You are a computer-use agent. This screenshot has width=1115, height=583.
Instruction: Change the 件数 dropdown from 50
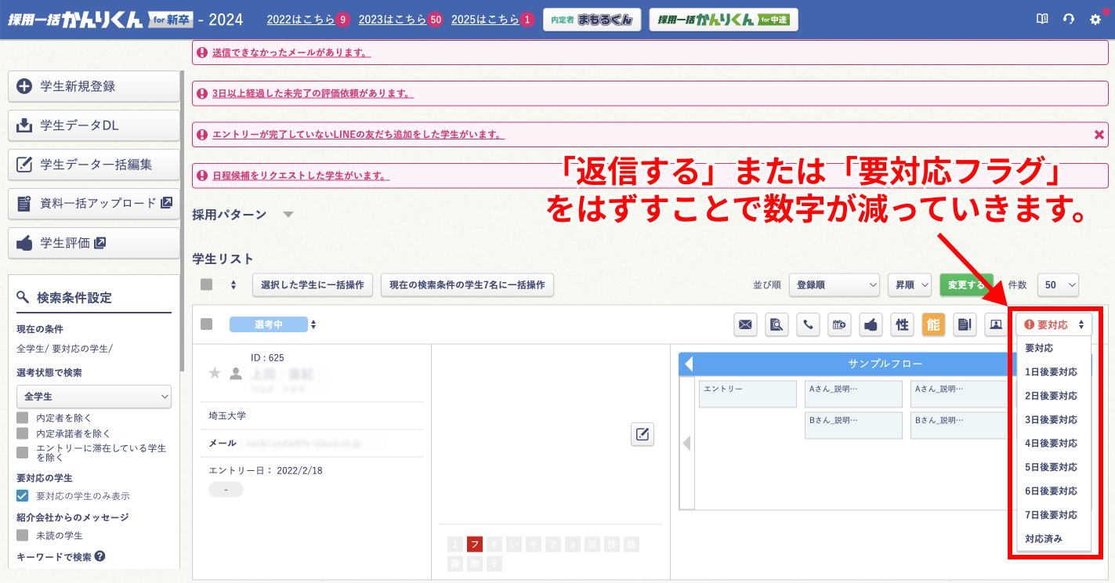point(1058,284)
